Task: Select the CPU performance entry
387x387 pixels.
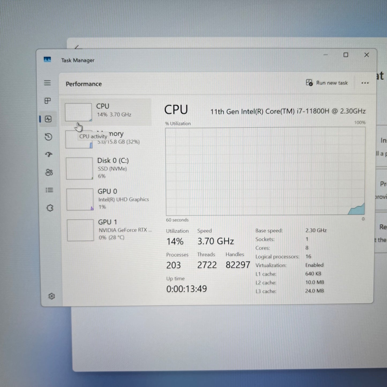Action: click(x=106, y=112)
